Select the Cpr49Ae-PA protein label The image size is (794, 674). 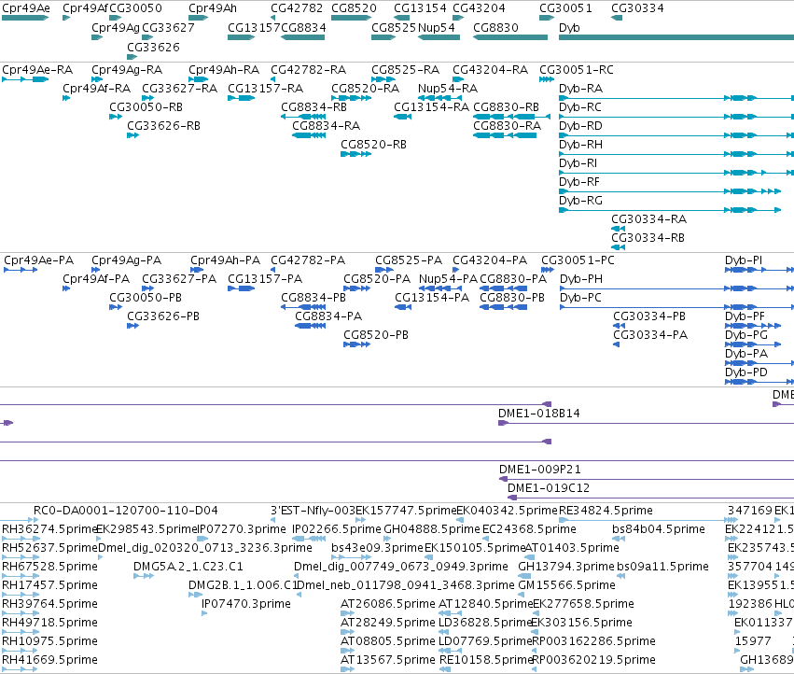point(38,260)
